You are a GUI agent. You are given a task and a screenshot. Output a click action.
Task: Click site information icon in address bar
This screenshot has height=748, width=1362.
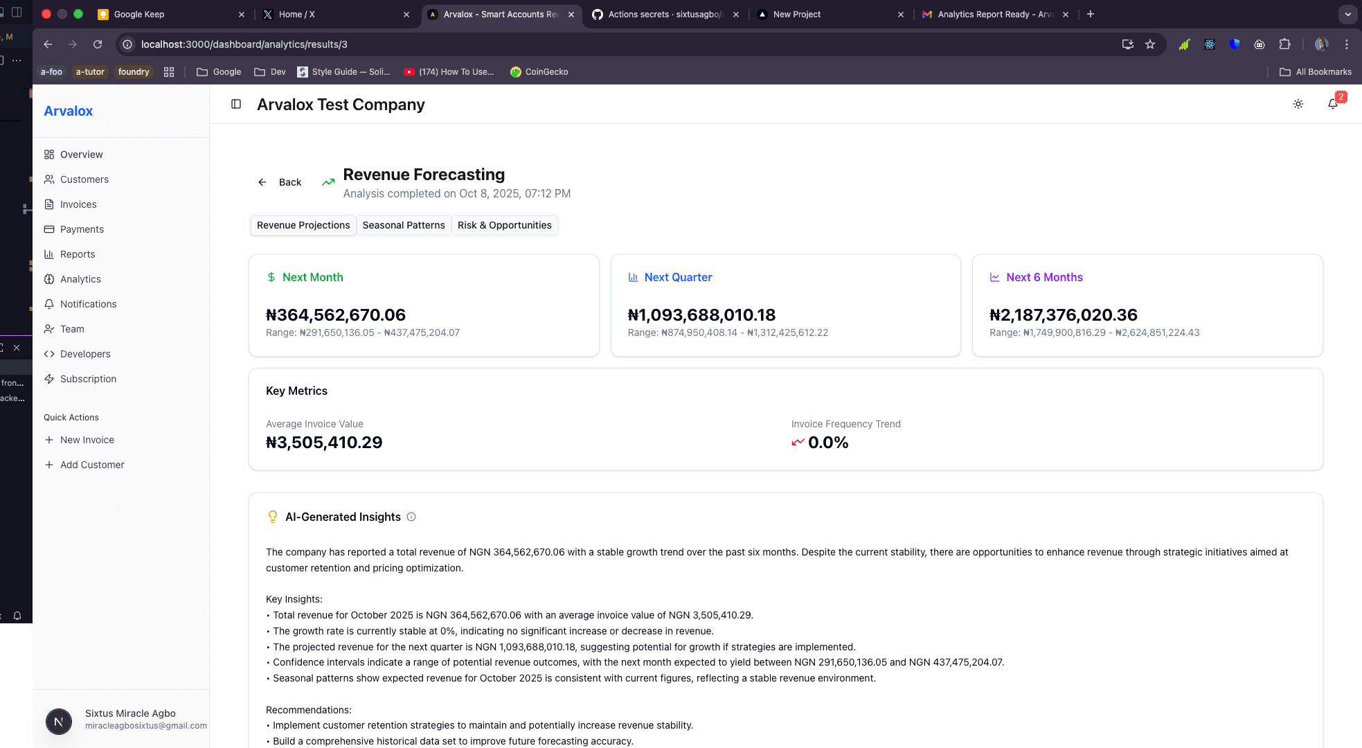click(127, 44)
